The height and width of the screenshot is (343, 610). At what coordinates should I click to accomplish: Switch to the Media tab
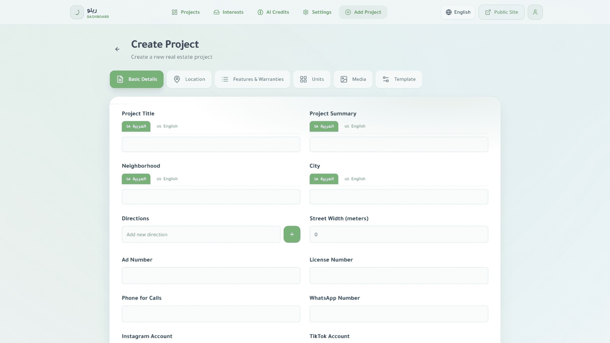353,79
